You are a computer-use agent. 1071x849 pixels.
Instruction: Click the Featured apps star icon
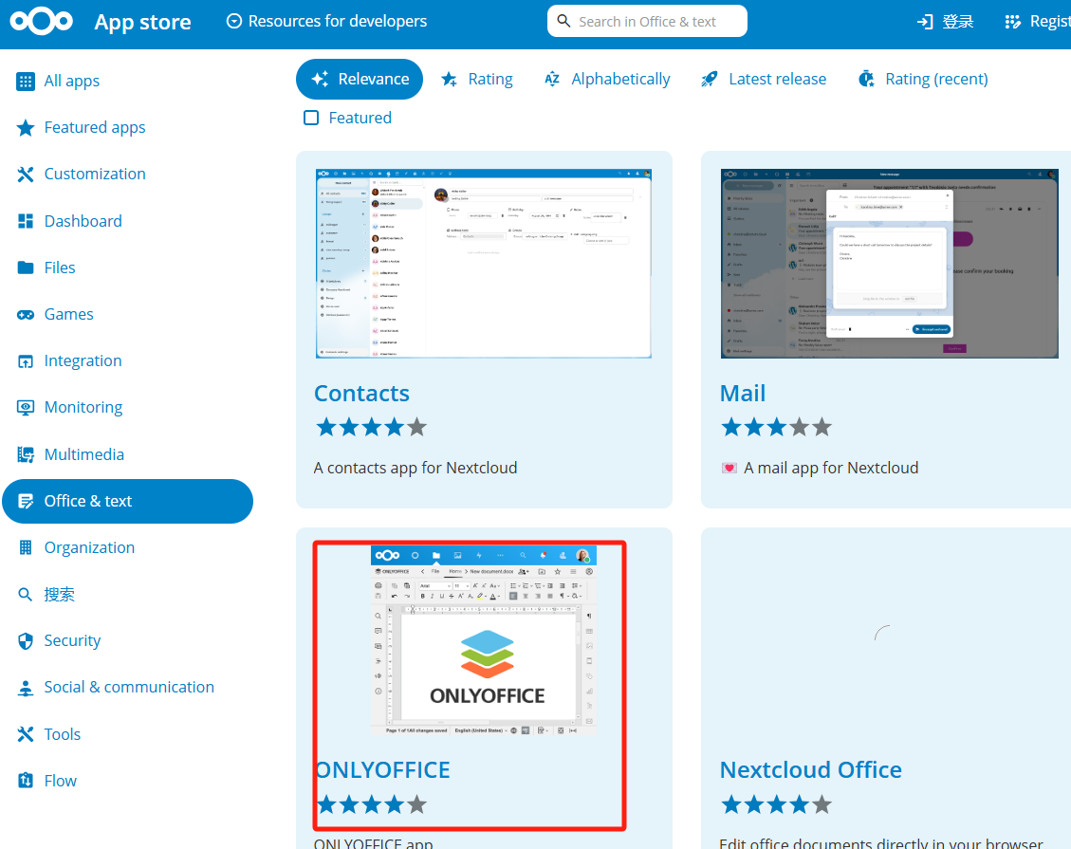click(x=26, y=128)
